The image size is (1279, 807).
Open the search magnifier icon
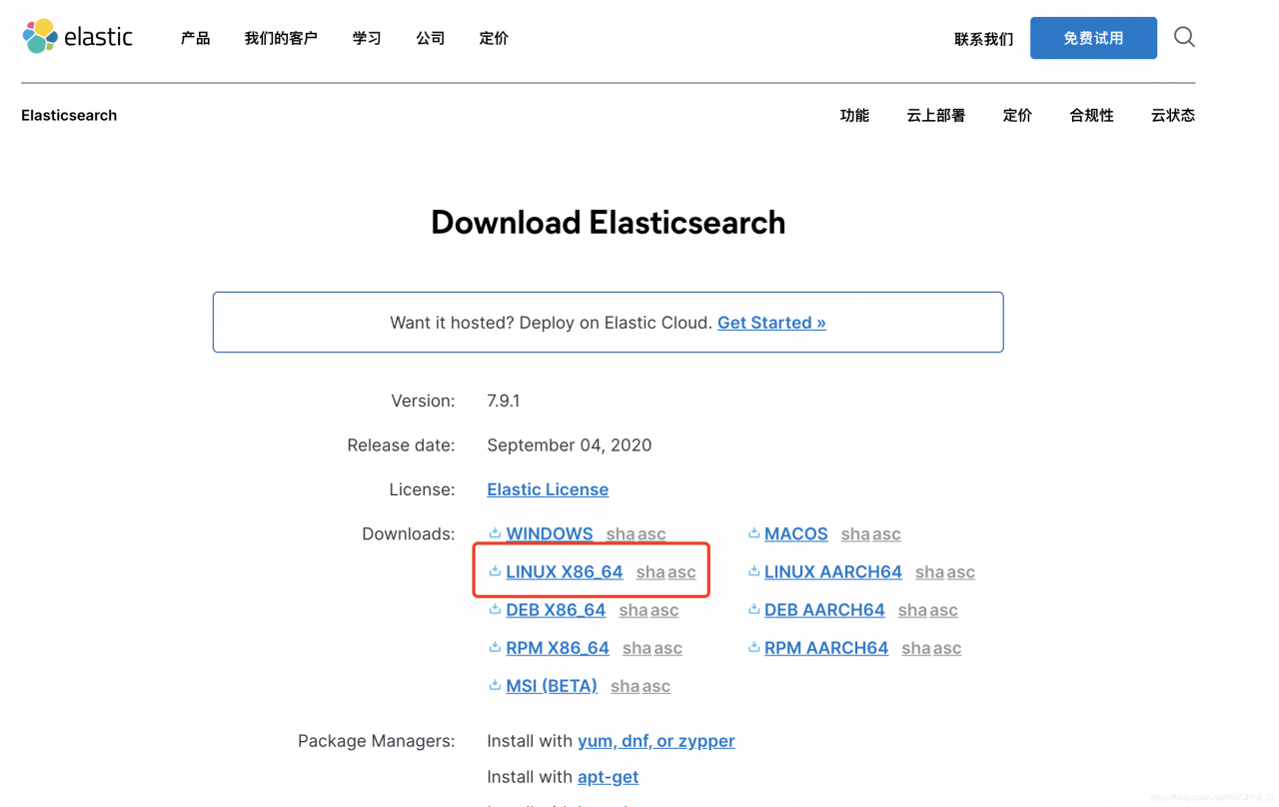[x=1184, y=37]
